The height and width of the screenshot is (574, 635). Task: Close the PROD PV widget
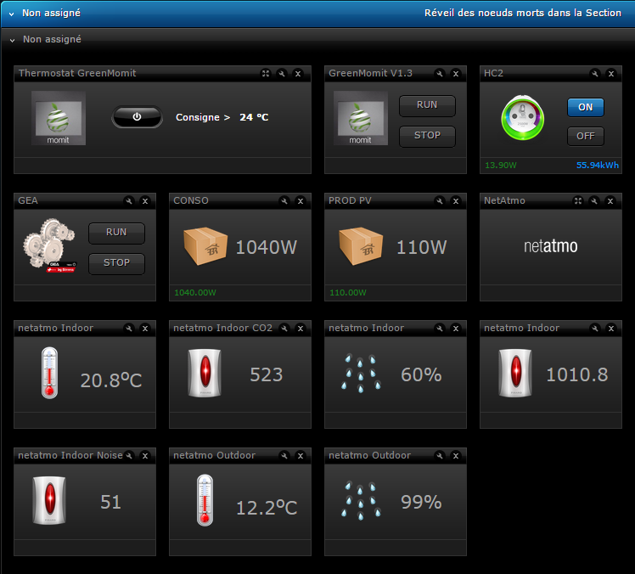pyautogui.click(x=456, y=201)
